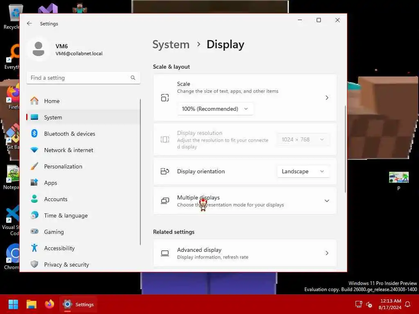Click the Apps icon in sidebar
419x314 pixels.
tap(34, 182)
